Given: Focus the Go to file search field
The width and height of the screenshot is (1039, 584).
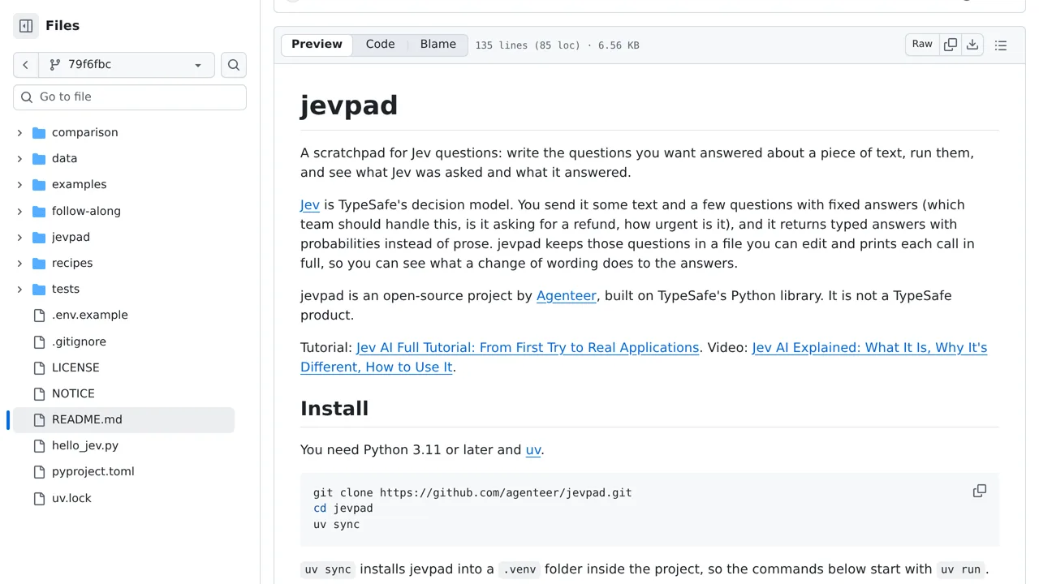Looking at the screenshot, I should [130, 97].
